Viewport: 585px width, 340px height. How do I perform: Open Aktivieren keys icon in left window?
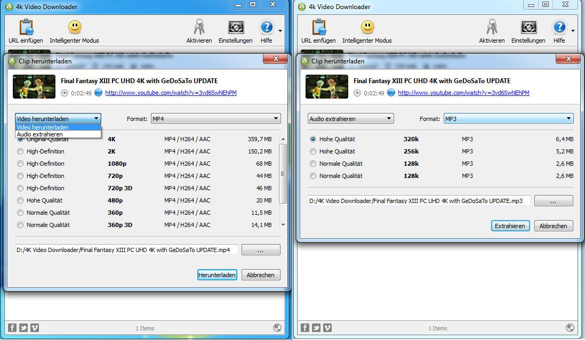coord(199,27)
